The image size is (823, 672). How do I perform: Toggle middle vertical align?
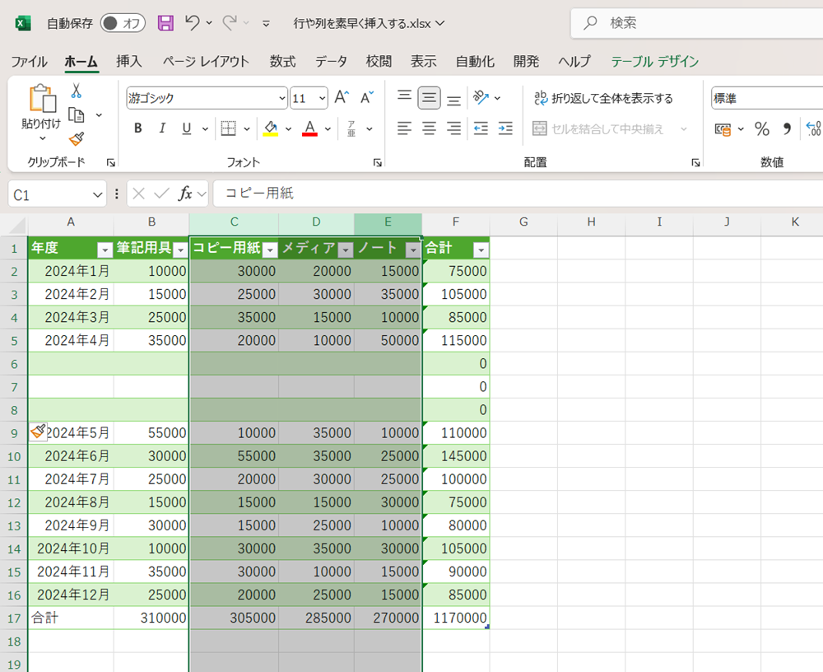tap(429, 98)
